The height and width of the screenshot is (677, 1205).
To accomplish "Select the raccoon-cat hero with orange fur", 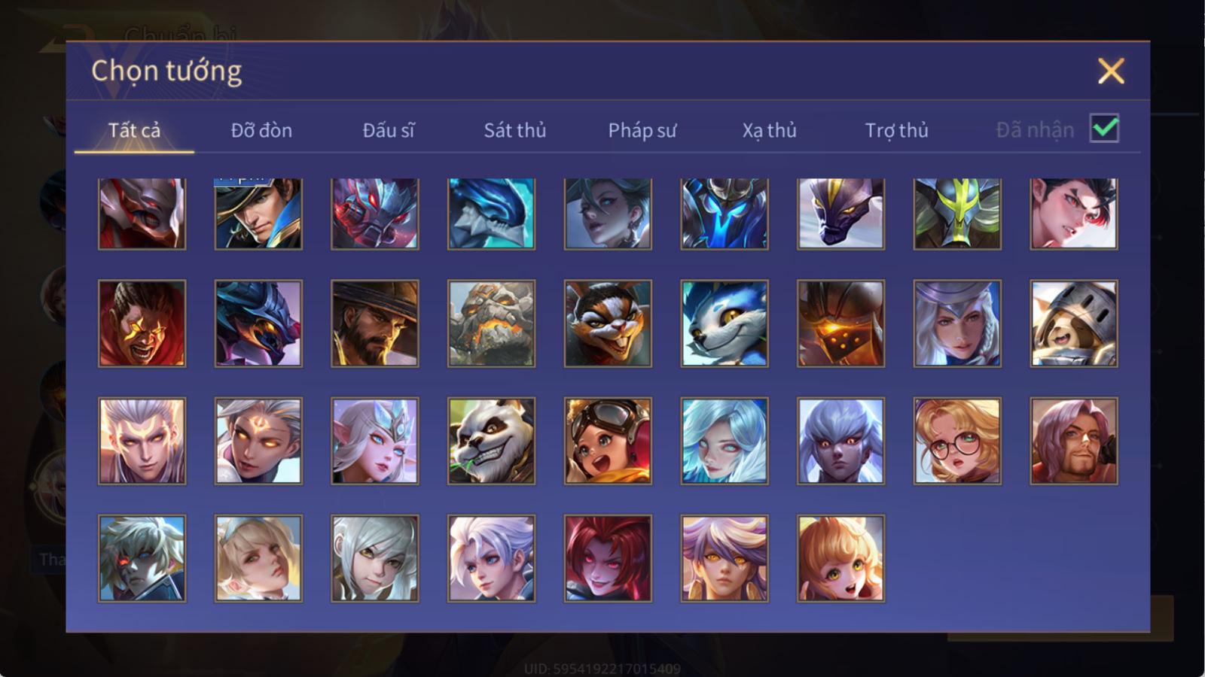I will 608,323.
